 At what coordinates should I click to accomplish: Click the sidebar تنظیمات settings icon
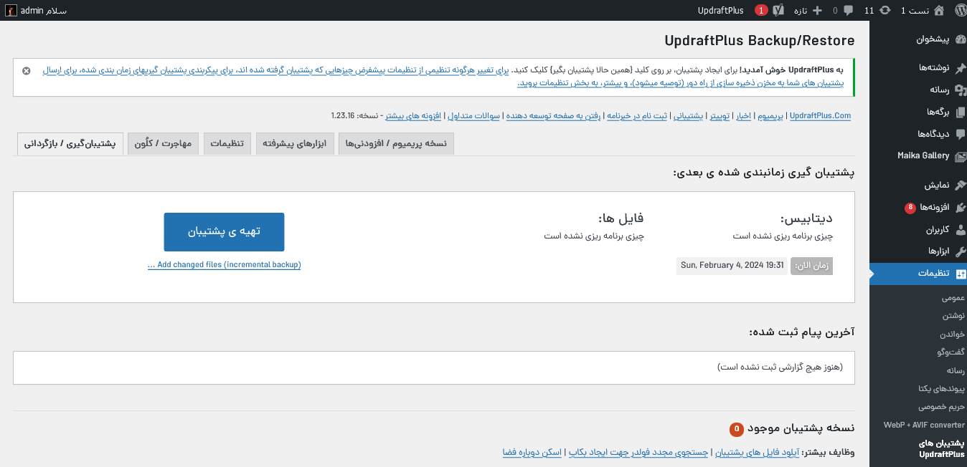(961, 274)
